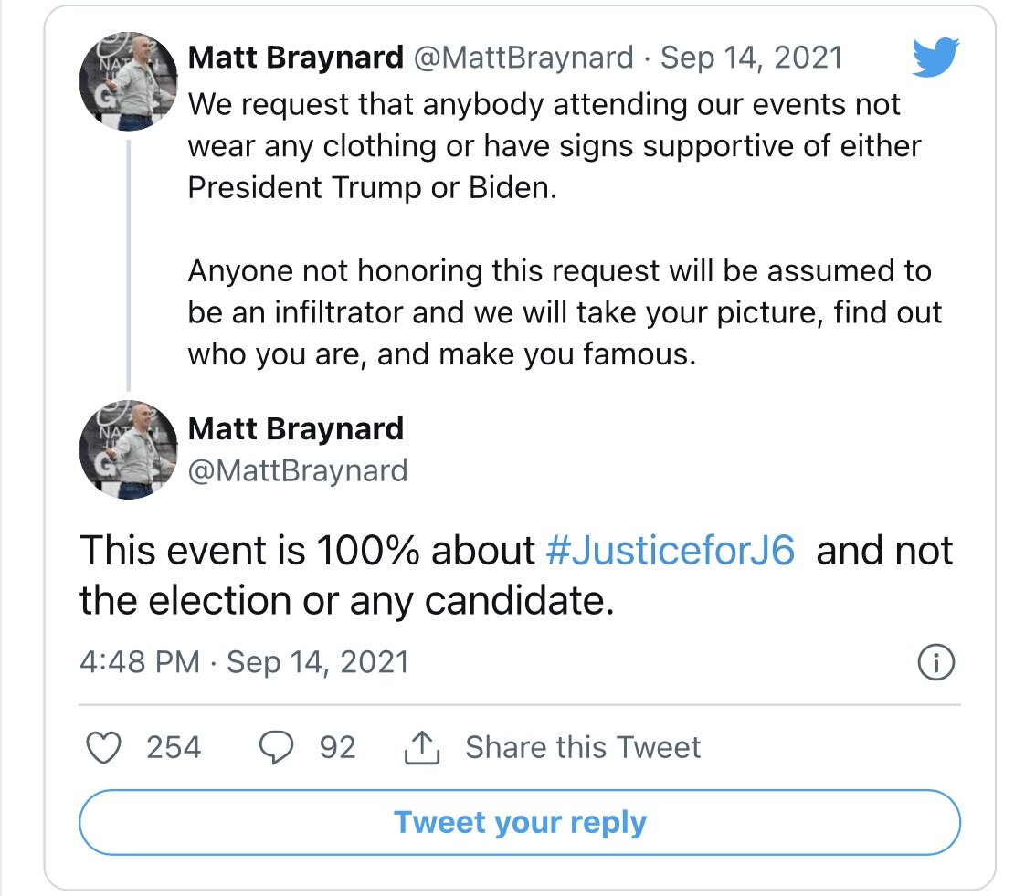Screen dimensions: 1025x896
Task: Click the Share this Tweet label
Action: pyautogui.click(x=583, y=748)
